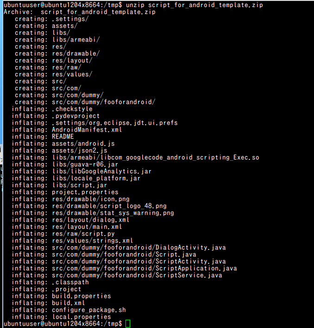This screenshot has height=328, width=314.
Task: Click the DialogActivity.java line
Action: click(119, 248)
